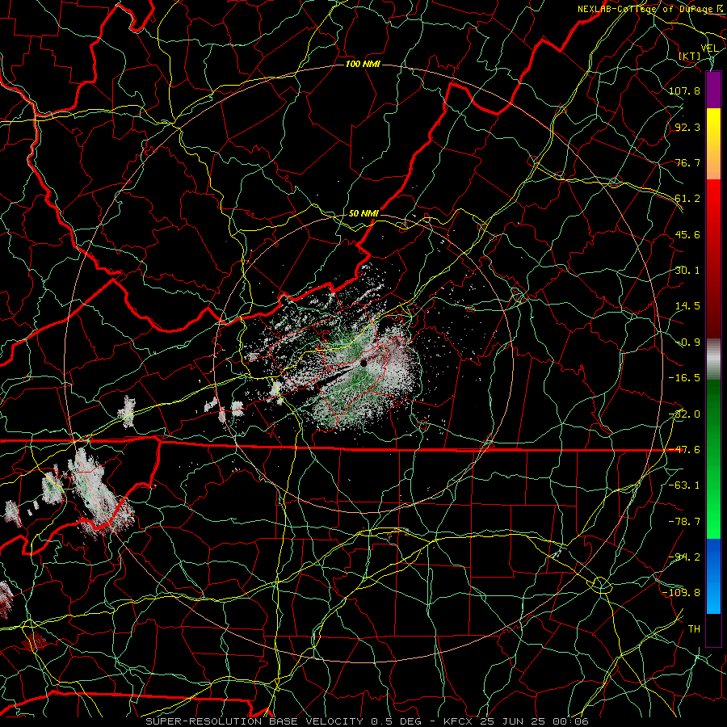Click the -0.9 velocity scale value

687,342
